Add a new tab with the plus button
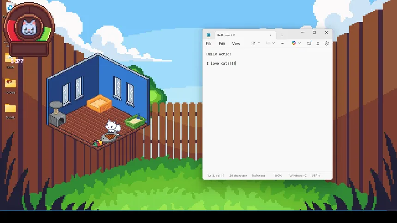The width and height of the screenshot is (397, 223). (282, 35)
